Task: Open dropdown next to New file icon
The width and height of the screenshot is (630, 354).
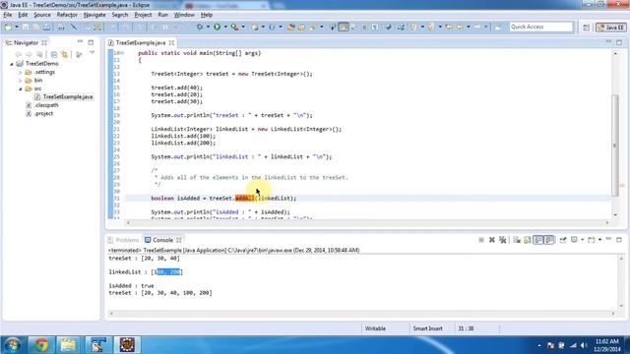Action: (17, 27)
